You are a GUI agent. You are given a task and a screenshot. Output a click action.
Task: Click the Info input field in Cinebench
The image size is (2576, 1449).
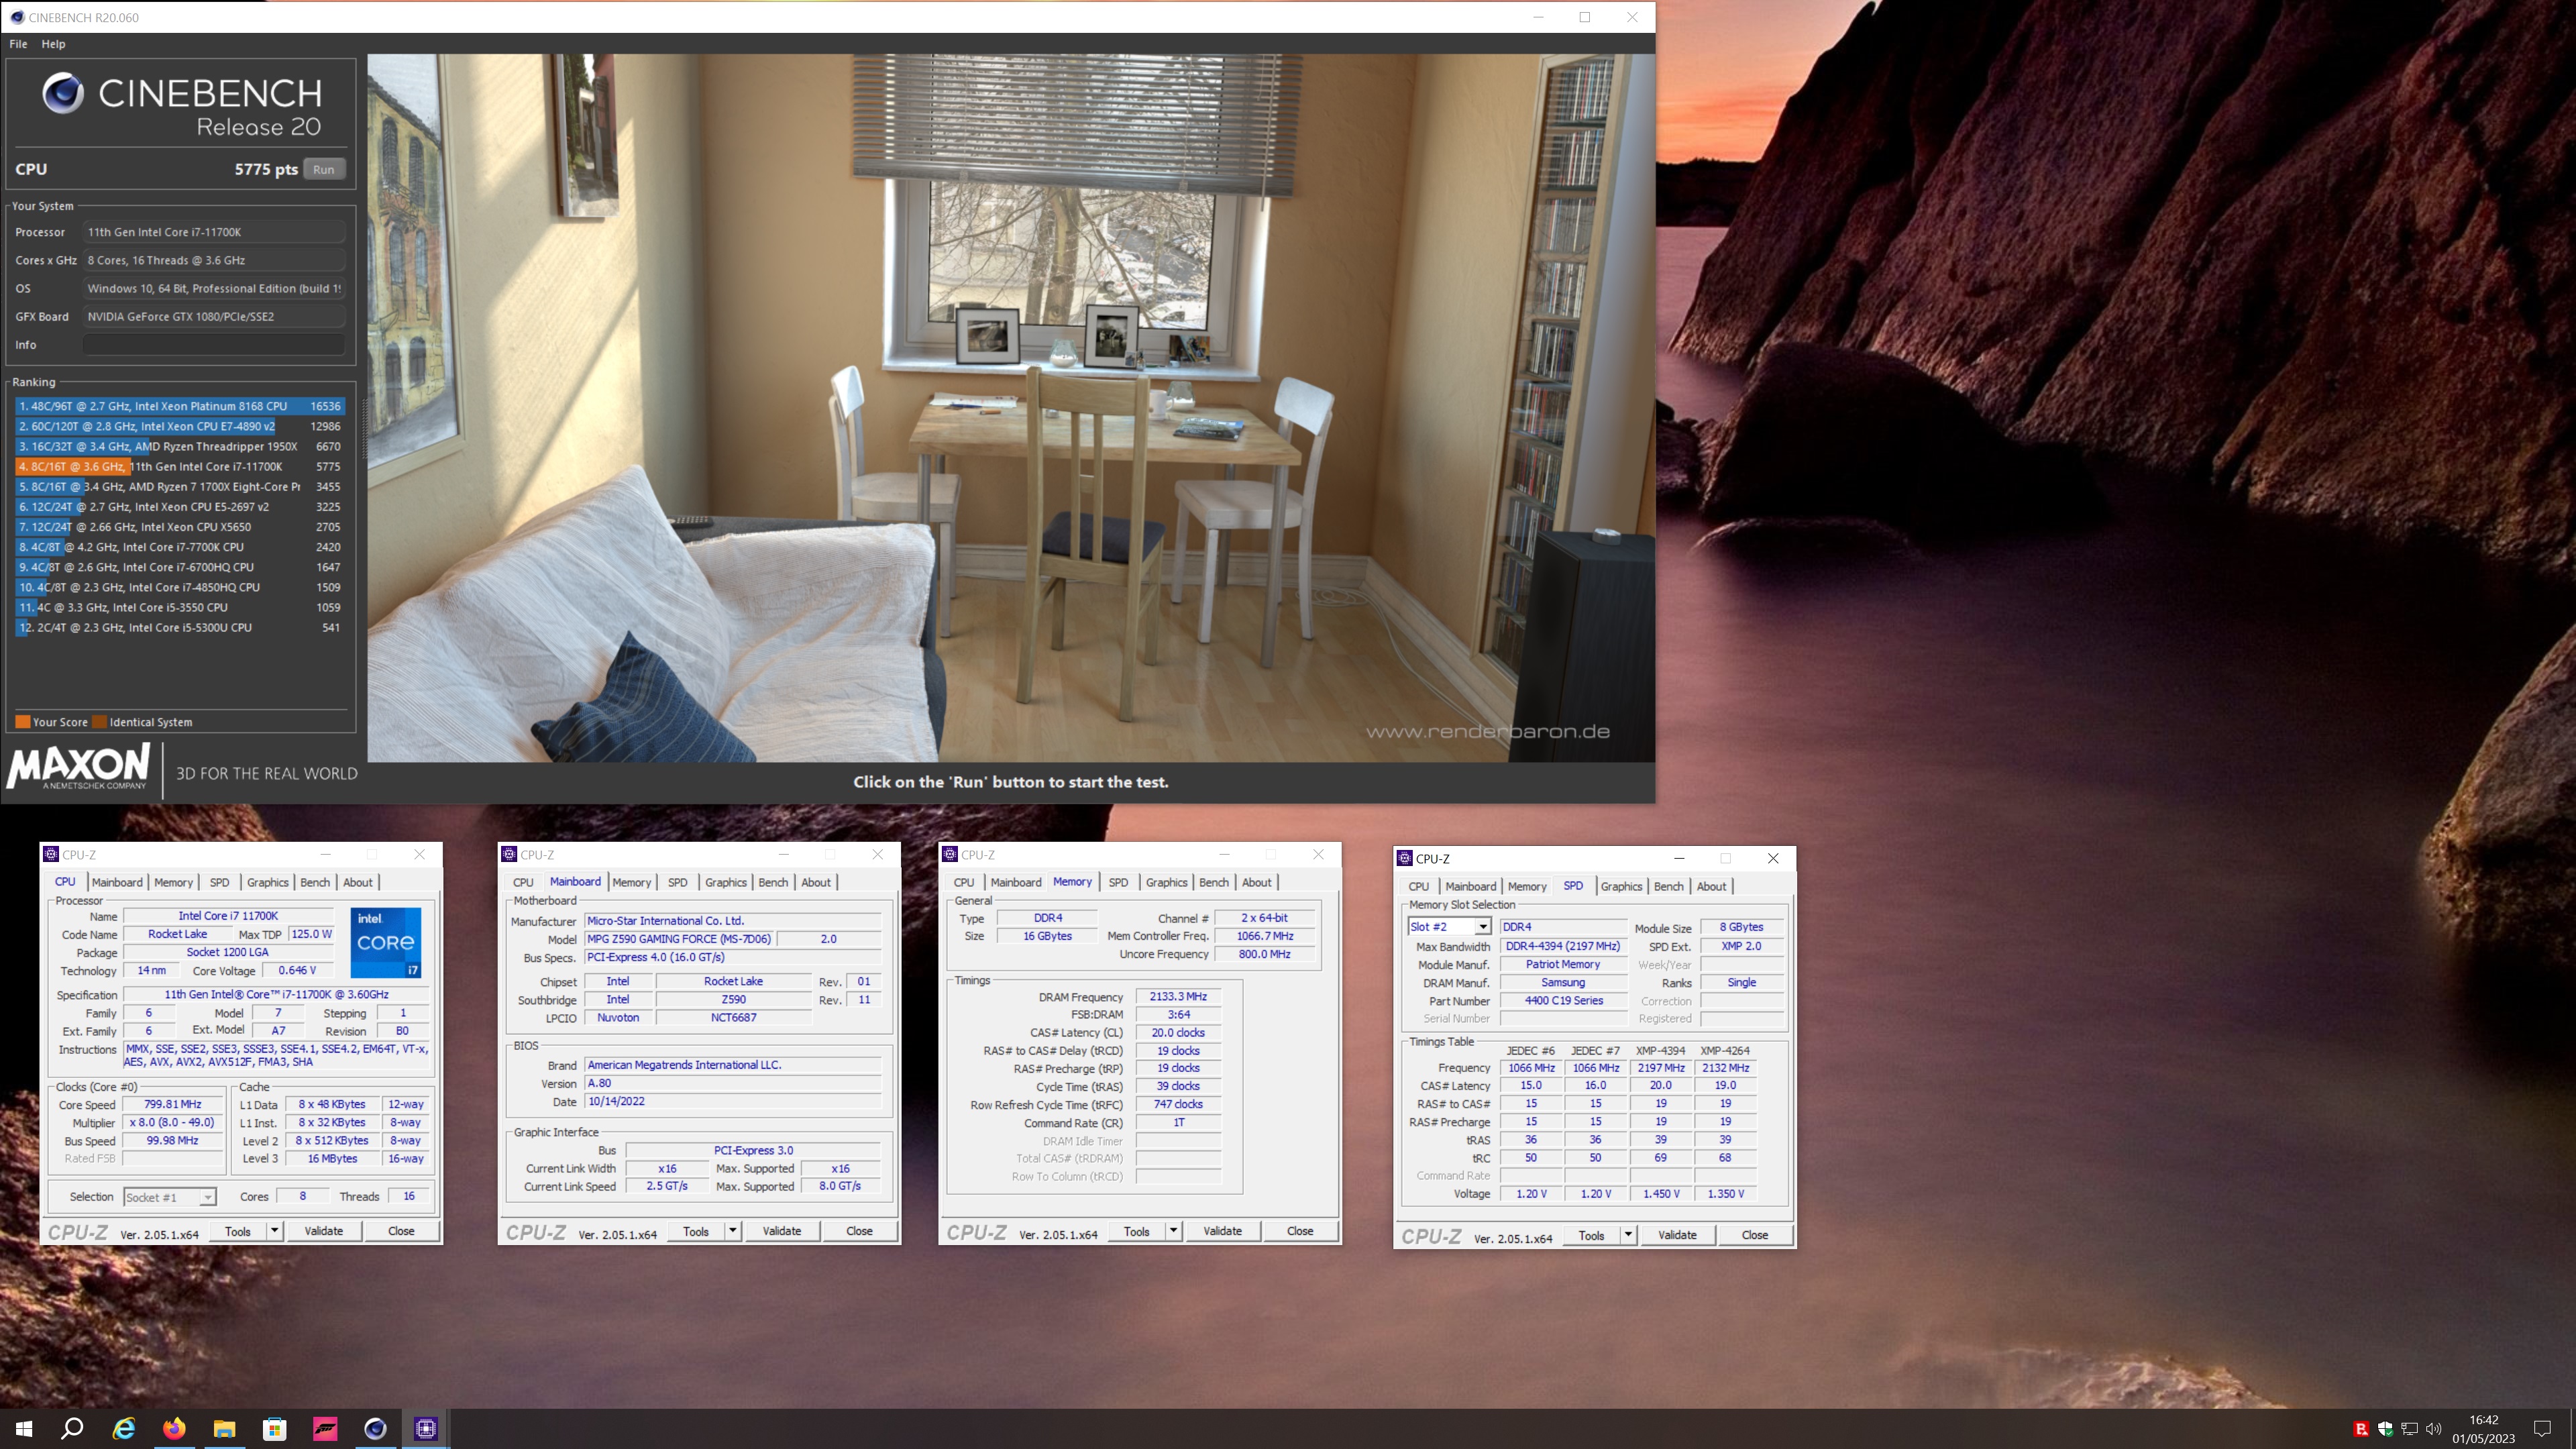pos(214,345)
